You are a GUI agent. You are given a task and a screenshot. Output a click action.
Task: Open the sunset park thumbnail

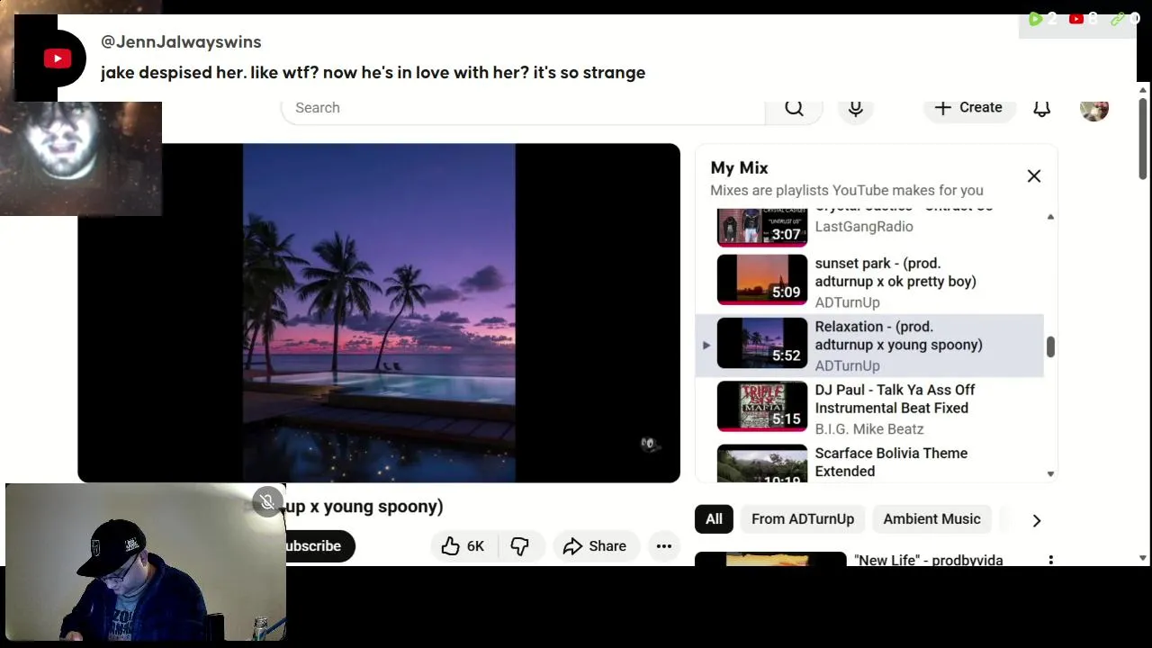pos(762,280)
